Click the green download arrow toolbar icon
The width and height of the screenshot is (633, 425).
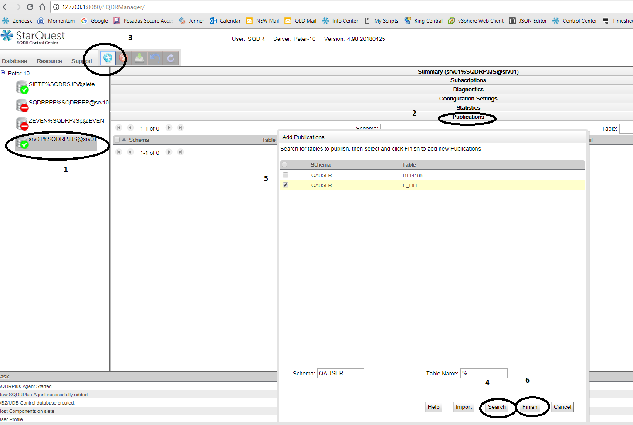pyautogui.click(x=139, y=58)
